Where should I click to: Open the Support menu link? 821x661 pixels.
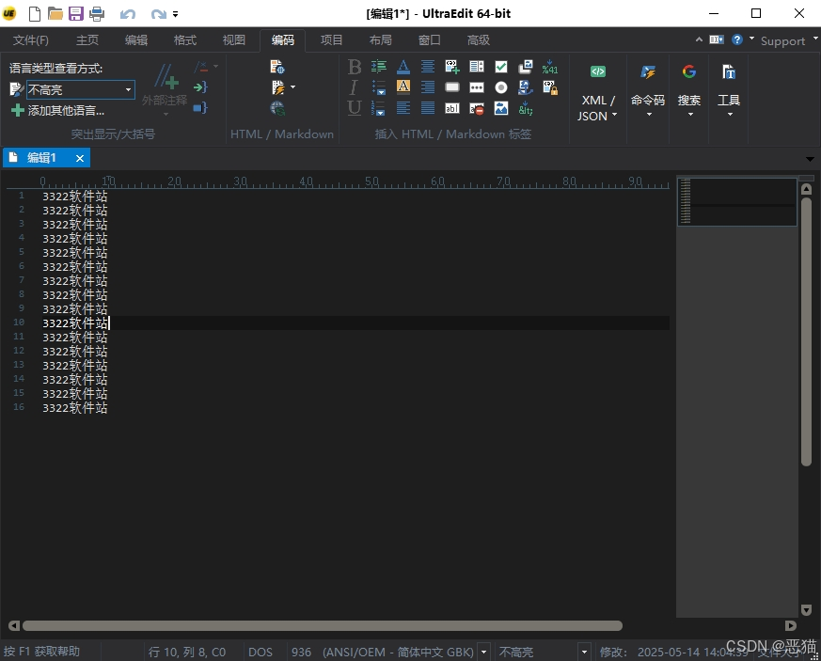click(x=782, y=40)
